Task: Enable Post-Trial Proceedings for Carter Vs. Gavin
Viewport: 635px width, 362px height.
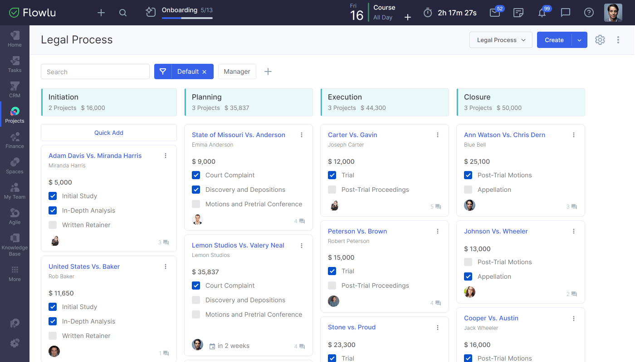Action: pyautogui.click(x=332, y=190)
